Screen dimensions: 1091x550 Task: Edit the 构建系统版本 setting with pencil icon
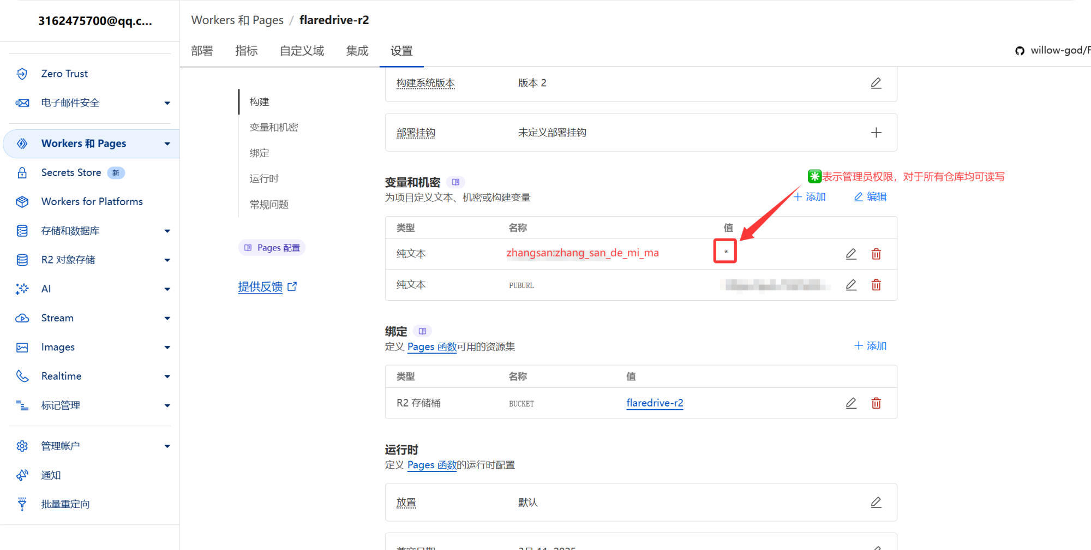876,83
